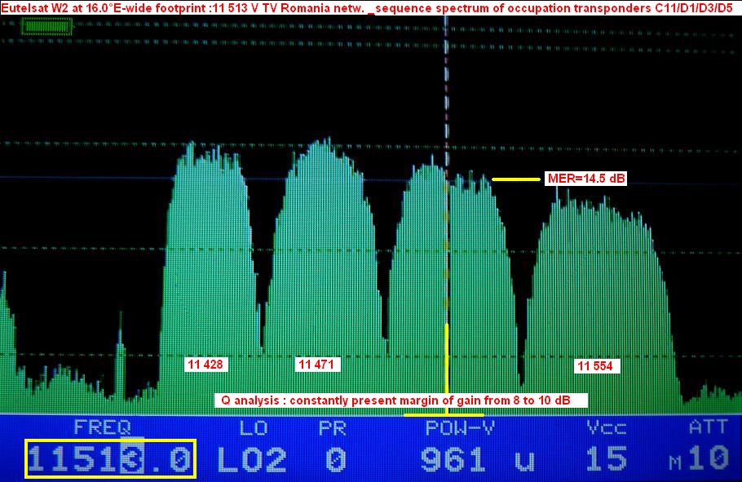Screen dimensions: 742x482
Task: Select the 11 554 transponder label
Action: [594, 365]
